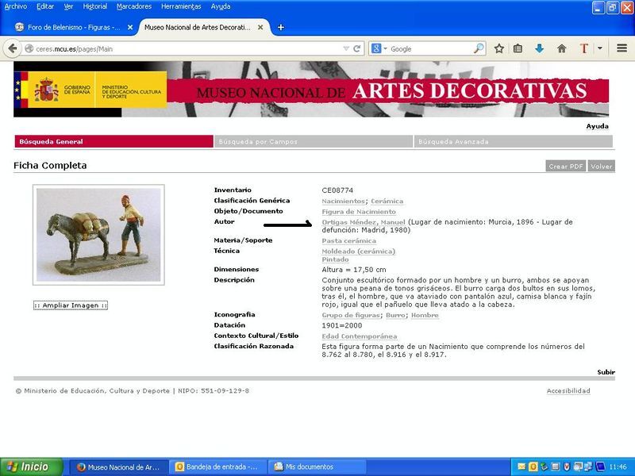Click the magnifier icon in Google search box

[x=478, y=48]
